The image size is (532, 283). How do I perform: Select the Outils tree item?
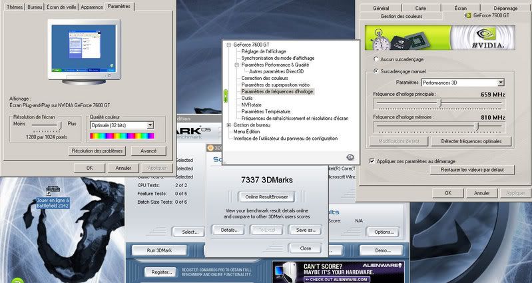pyautogui.click(x=247, y=98)
